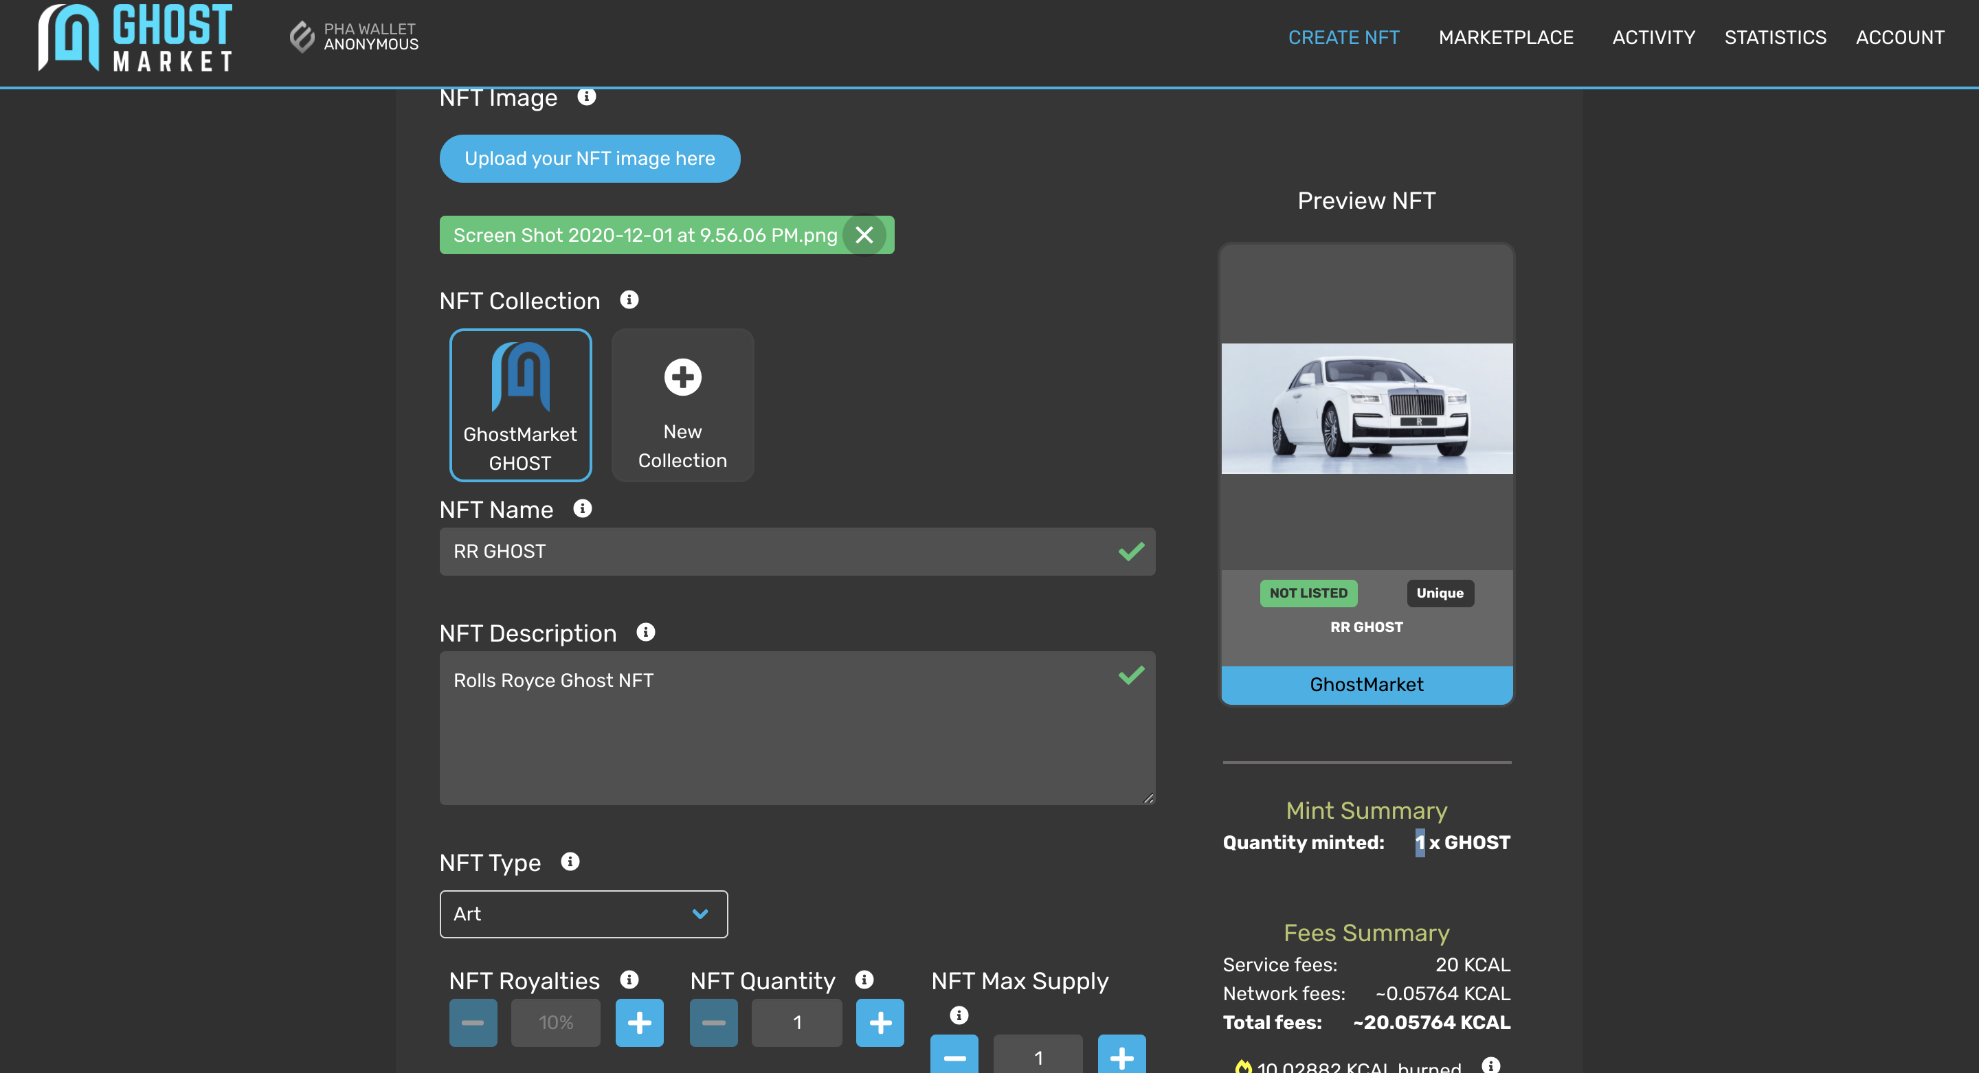1979x1073 pixels.
Task: Open the Account menu item
Action: pyautogui.click(x=1899, y=38)
